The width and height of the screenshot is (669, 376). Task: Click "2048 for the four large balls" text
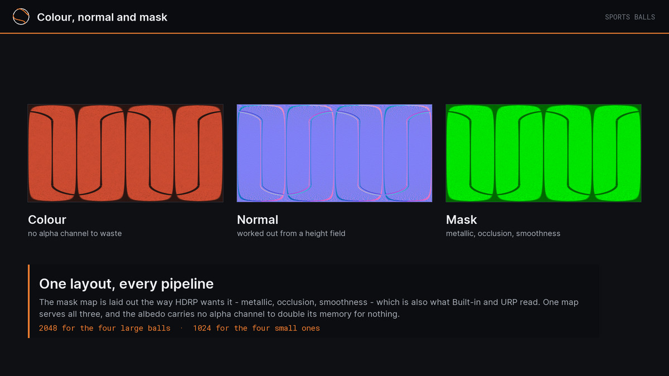tap(105, 328)
